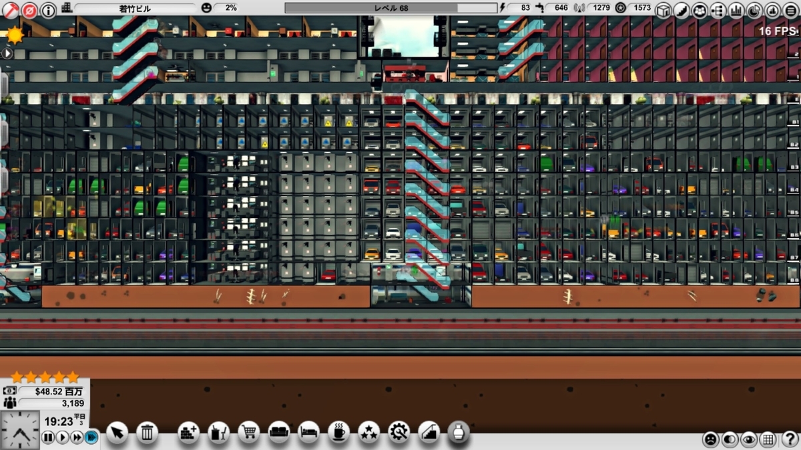
Task: Open the hierarchy chart panel
Action: 718,10
